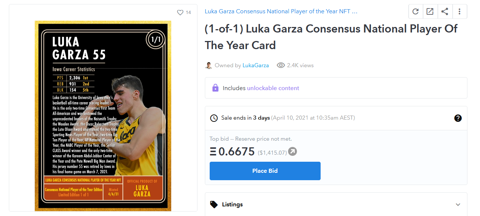Screen dimensions: 480x216
Task: Click the share icon
Action: click(x=445, y=11)
